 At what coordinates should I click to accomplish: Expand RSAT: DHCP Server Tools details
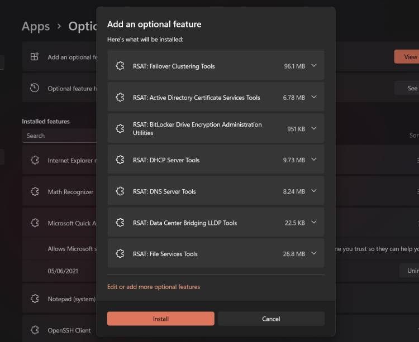314,160
